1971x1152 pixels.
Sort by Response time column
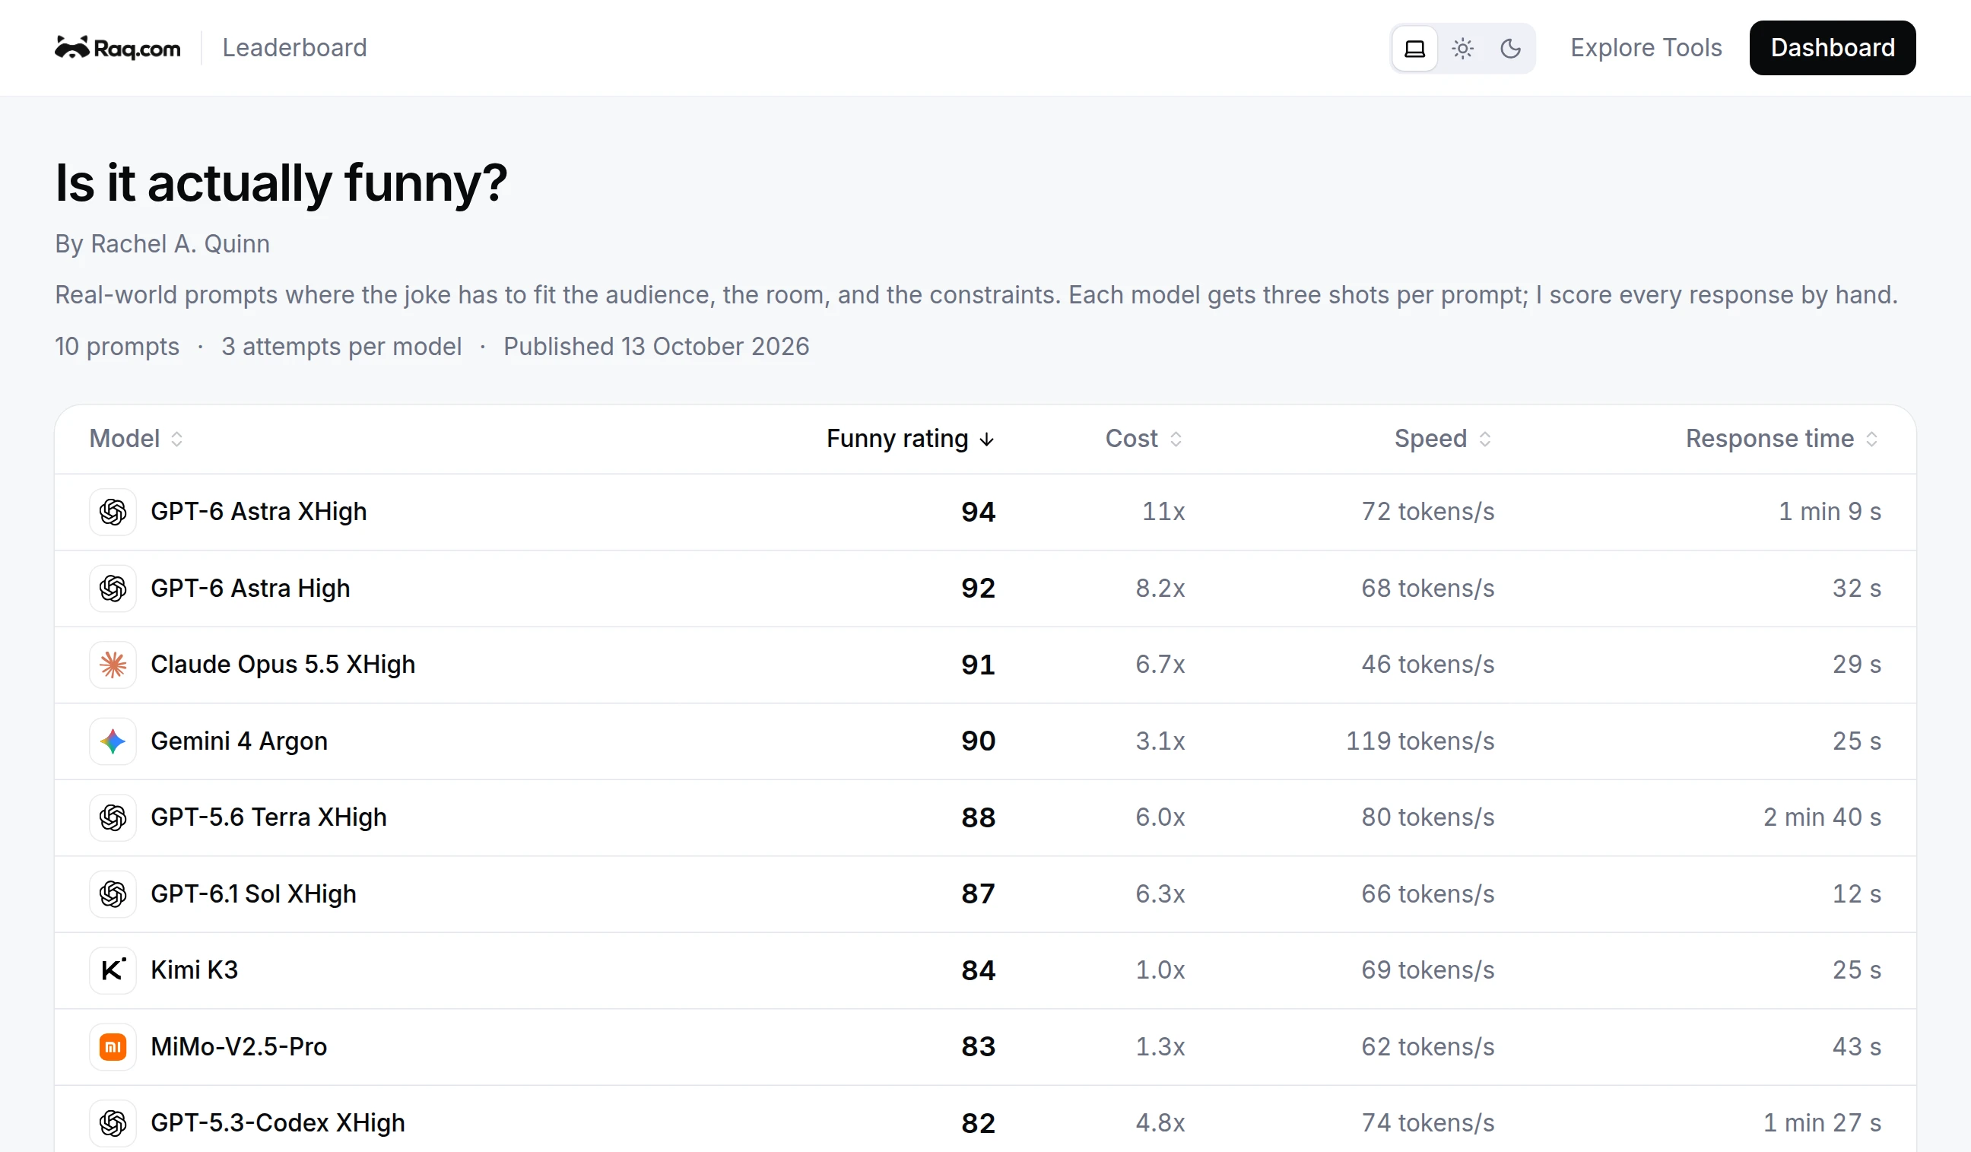click(x=1782, y=439)
